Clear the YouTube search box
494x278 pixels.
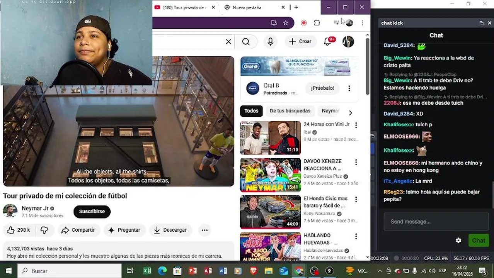(x=228, y=41)
